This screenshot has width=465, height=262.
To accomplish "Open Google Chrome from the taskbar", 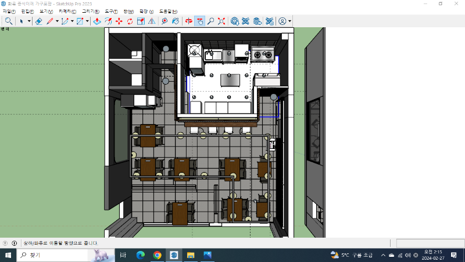I will (157, 255).
